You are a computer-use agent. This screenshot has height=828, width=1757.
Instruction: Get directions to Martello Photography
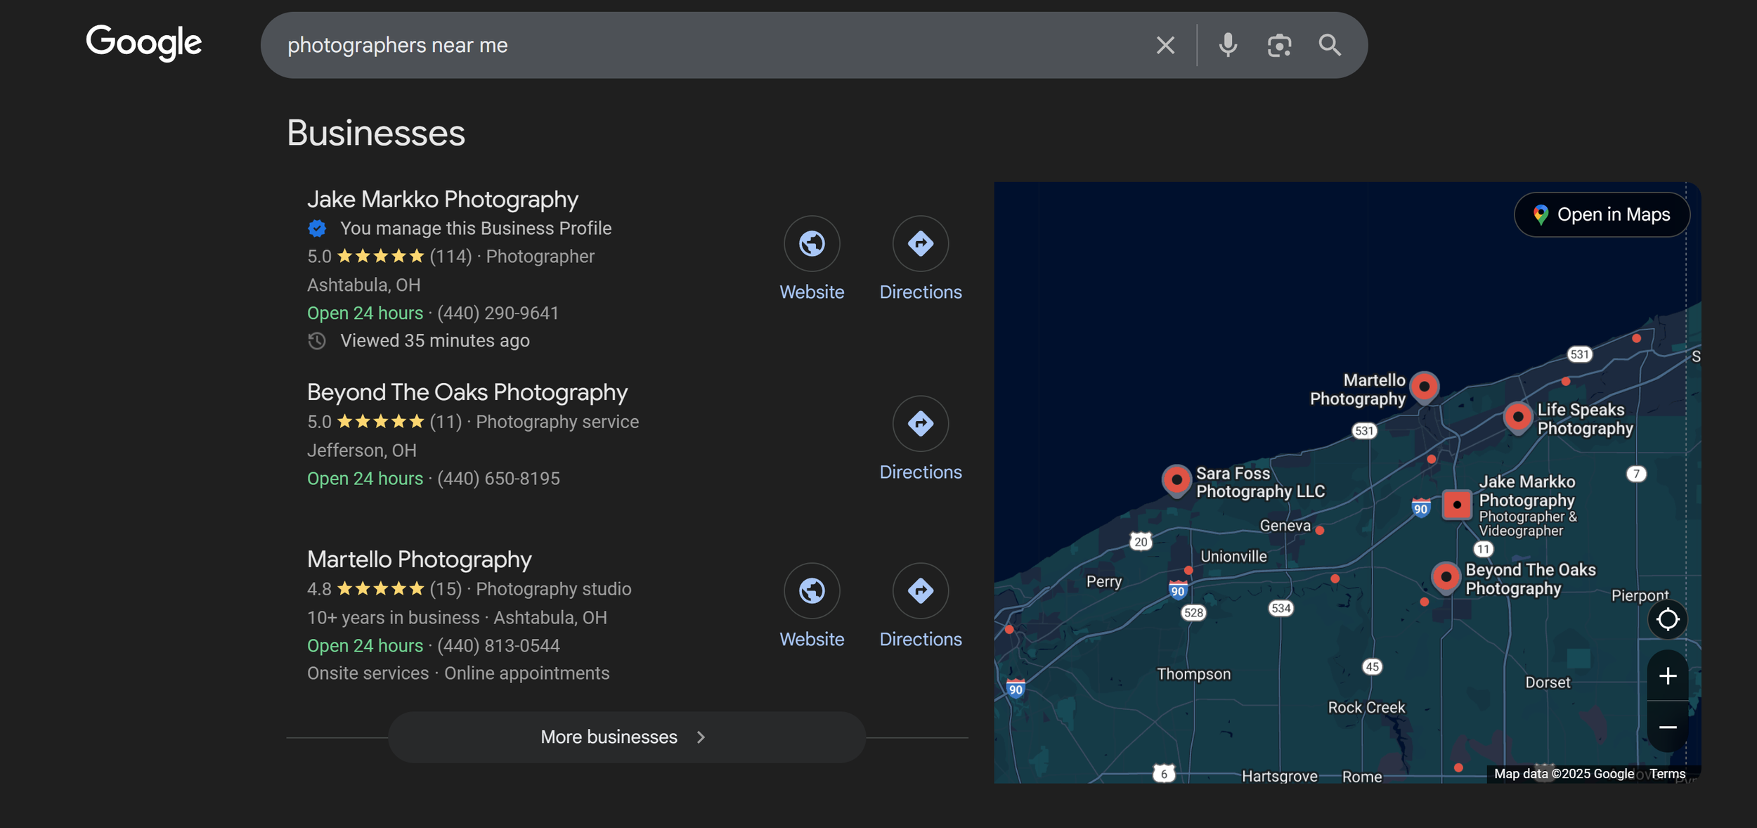pyautogui.click(x=920, y=591)
